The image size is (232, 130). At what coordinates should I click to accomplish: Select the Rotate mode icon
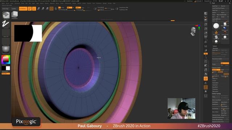[x=47, y=9]
